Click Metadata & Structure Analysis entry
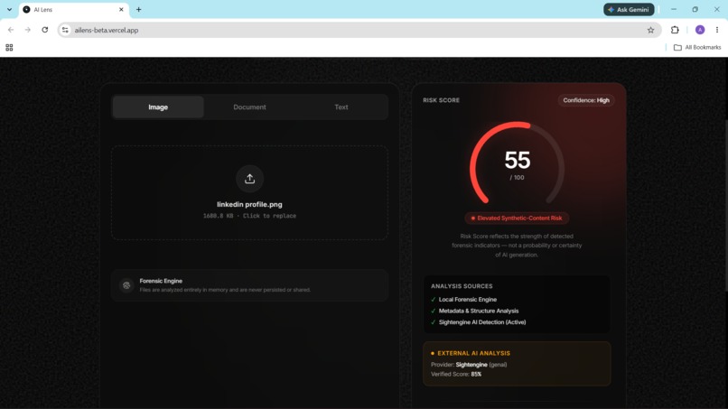The height and width of the screenshot is (409, 728). coord(479,311)
